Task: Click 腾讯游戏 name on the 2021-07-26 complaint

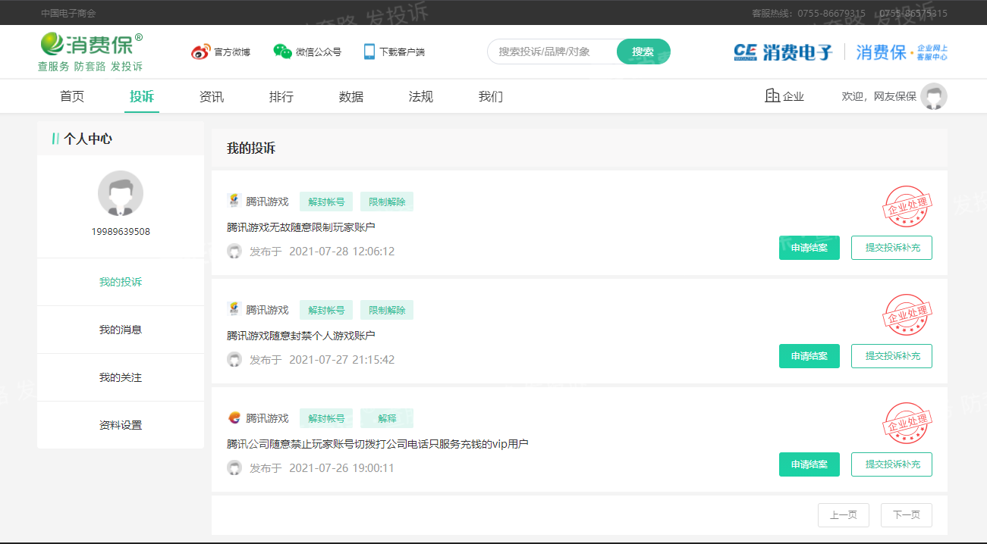Action: pyautogui.click(x=267, y=418)
